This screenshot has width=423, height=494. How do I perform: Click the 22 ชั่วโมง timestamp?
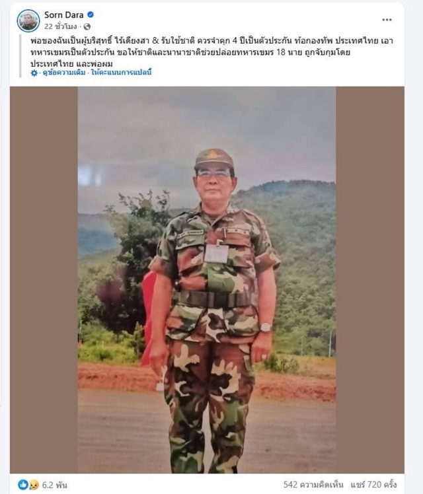pyautogui.click(x=61, y=26)
